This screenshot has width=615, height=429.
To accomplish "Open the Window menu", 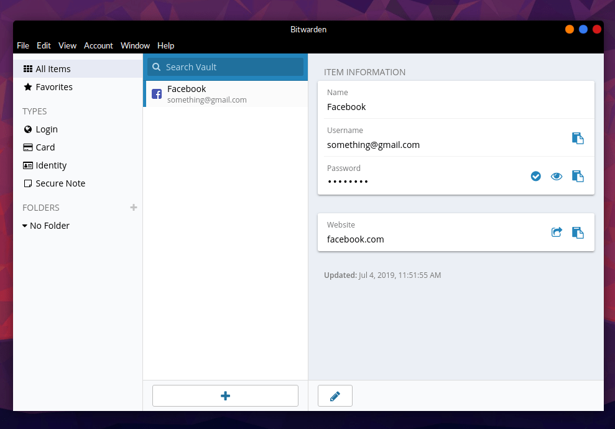I will pyautogui.click(x=135, y=45).
